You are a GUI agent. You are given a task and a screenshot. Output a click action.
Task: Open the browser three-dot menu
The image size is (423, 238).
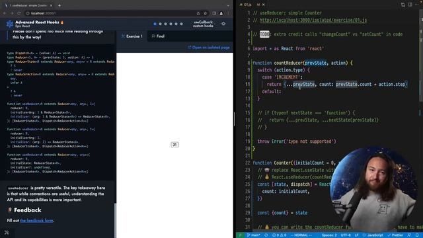pos(228,13)
